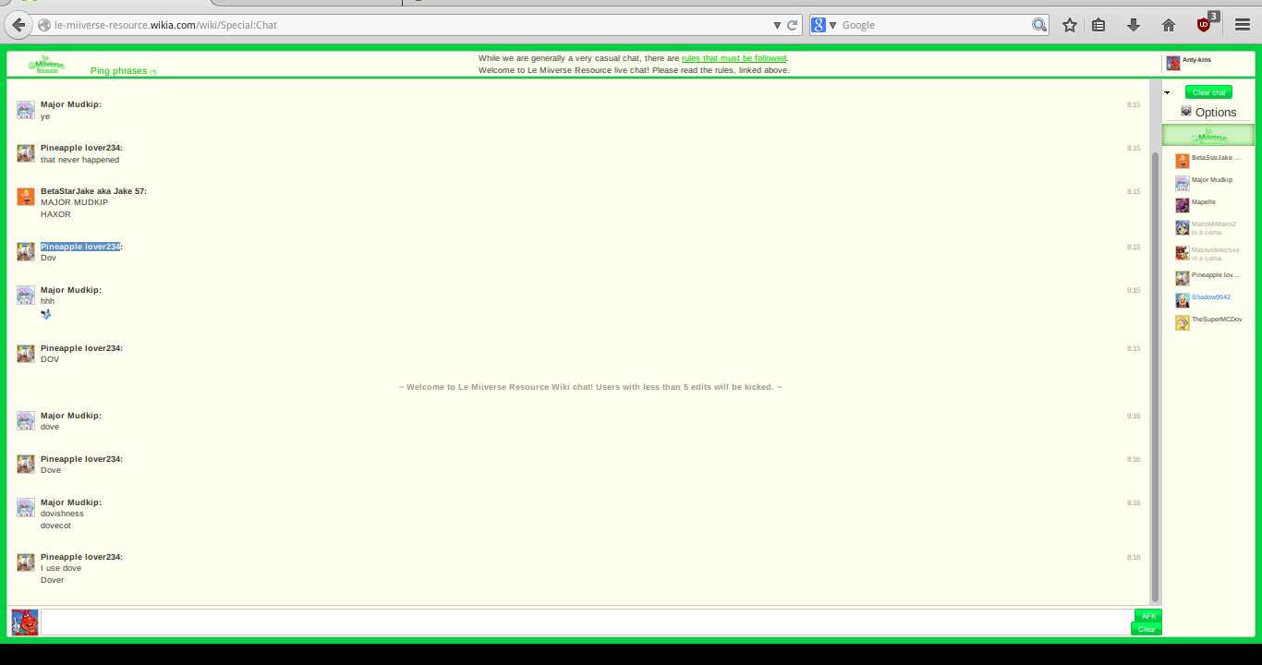Select the name Mapelle in the user list
Screen dimensions: 1262x665
pos(1204,202)
